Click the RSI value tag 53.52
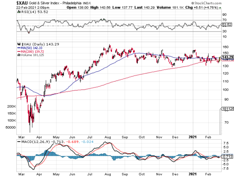The image size is (234, 177). [227, 25]
